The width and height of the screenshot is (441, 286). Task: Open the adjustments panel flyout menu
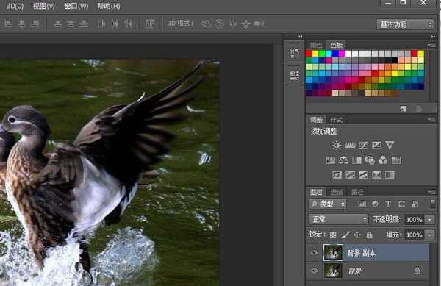[x=431, y=120]
